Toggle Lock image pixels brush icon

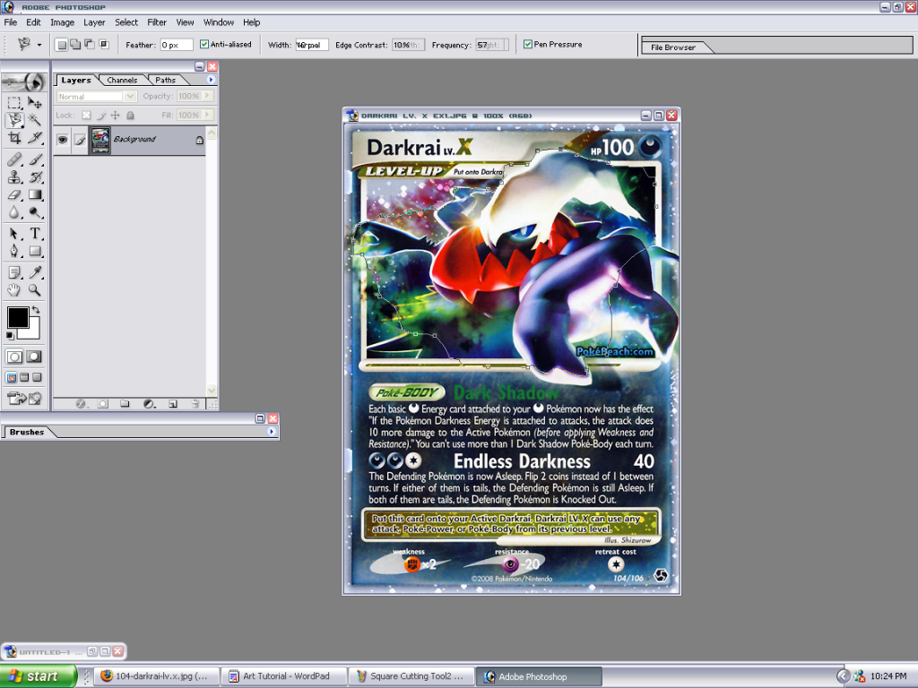(x=101, y=116)
